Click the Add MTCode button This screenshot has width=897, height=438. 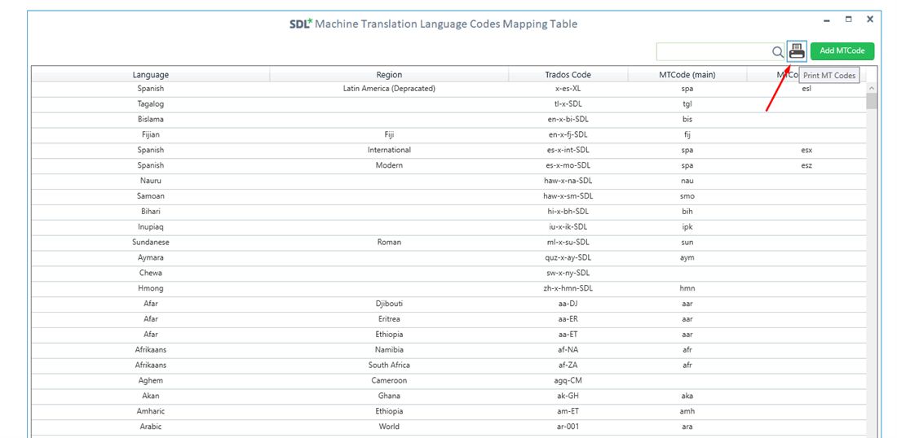pos(842,50)
